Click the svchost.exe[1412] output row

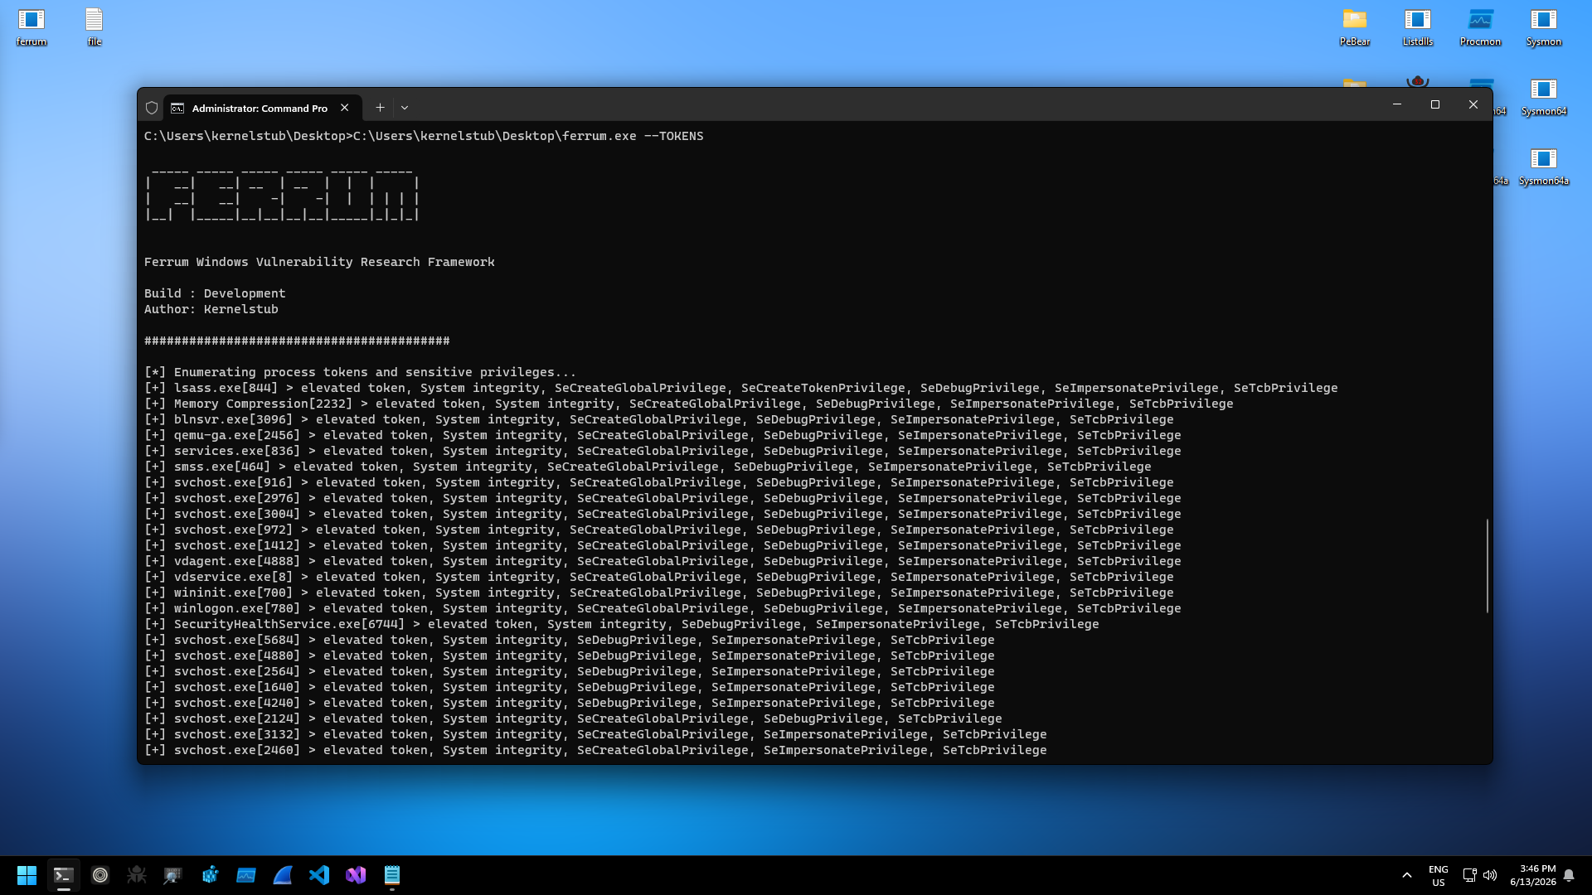click(x=663, y=545)
